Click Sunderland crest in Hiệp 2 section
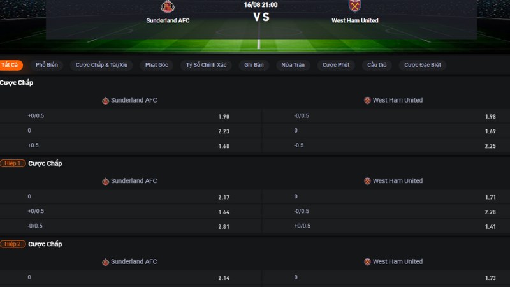Image resolution: width=510 pixels, height=287 pixels. [106, 261]
